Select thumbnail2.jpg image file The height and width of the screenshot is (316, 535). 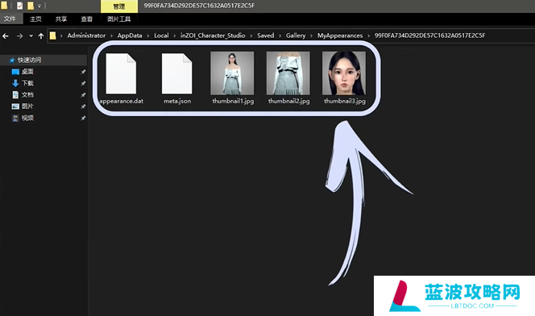coord(288,78)
